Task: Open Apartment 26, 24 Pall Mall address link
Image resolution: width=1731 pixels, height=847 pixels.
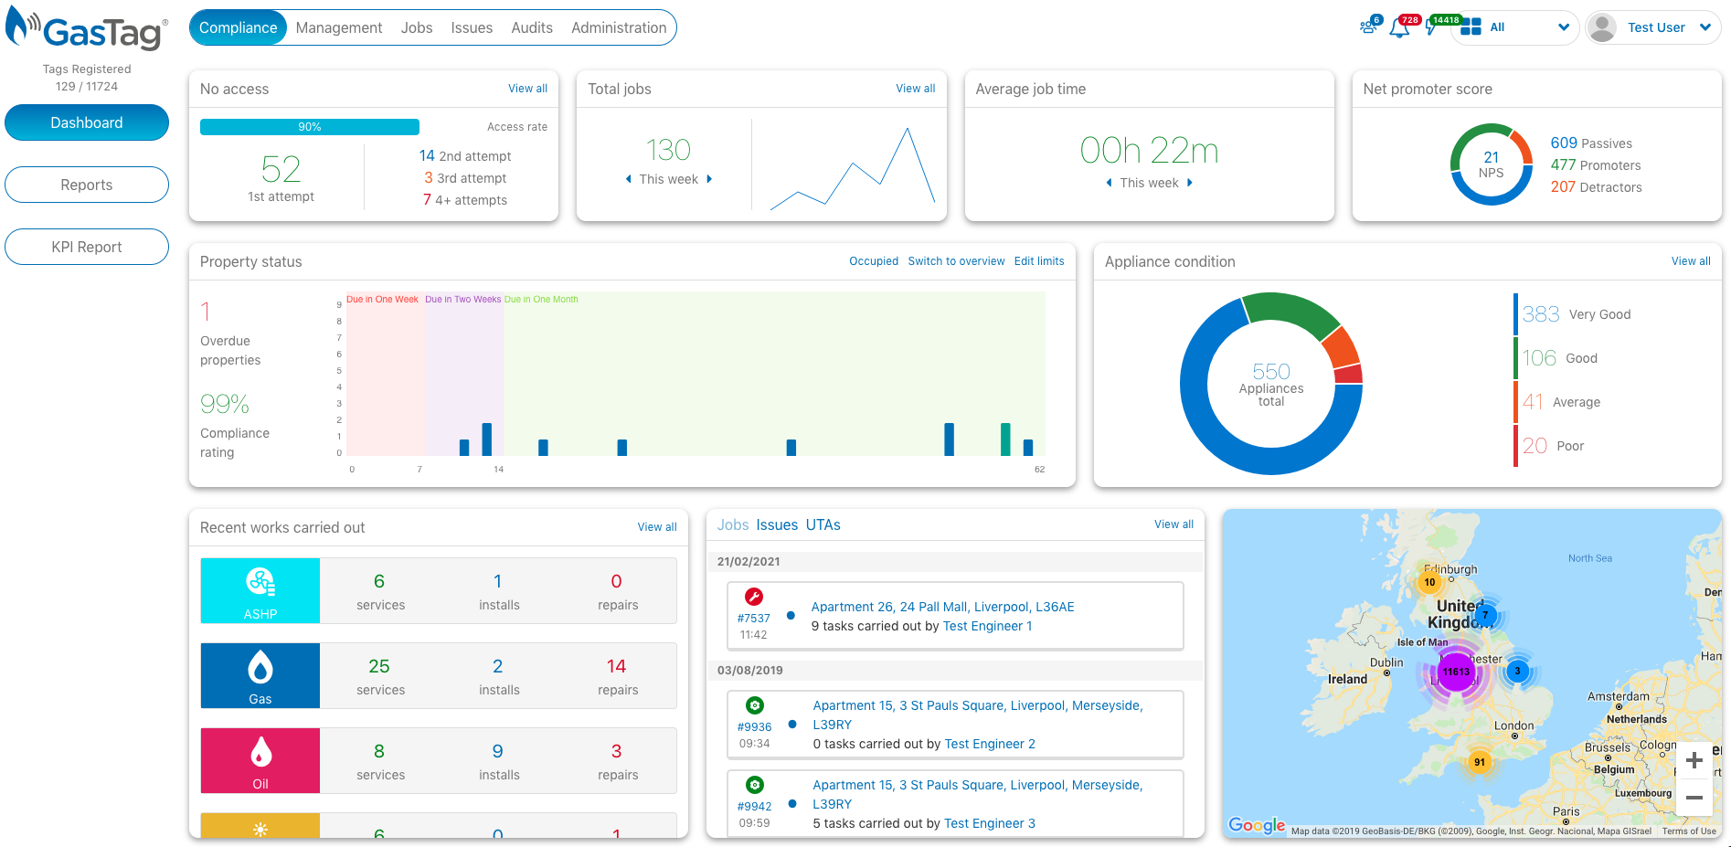Action: (942, 607)
